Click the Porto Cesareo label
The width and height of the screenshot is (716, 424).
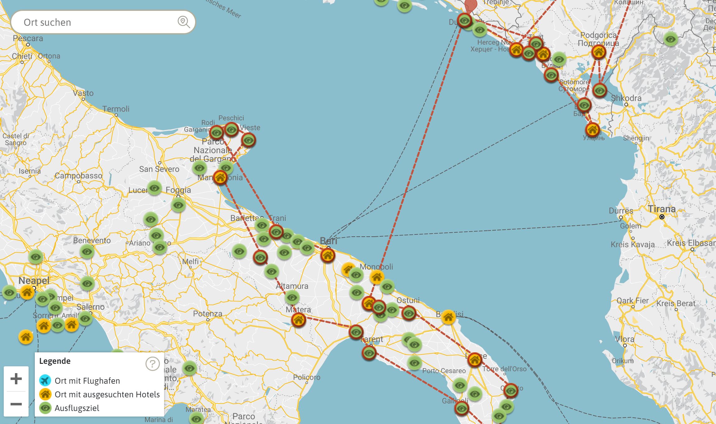coord(444,371)
